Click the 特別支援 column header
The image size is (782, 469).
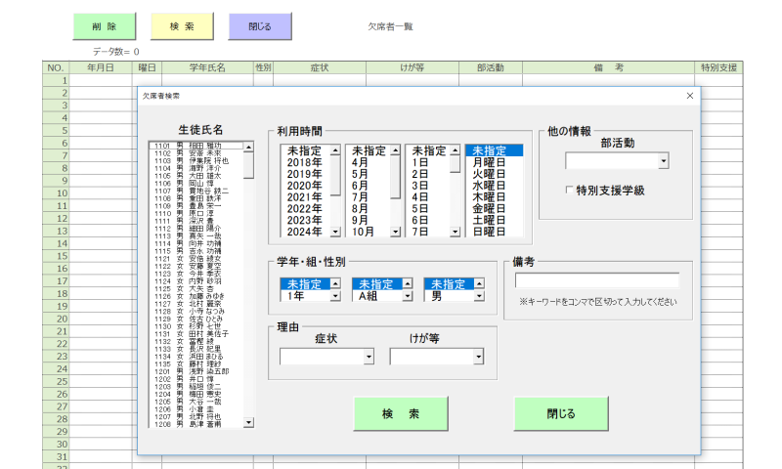[x=718, y=67]
